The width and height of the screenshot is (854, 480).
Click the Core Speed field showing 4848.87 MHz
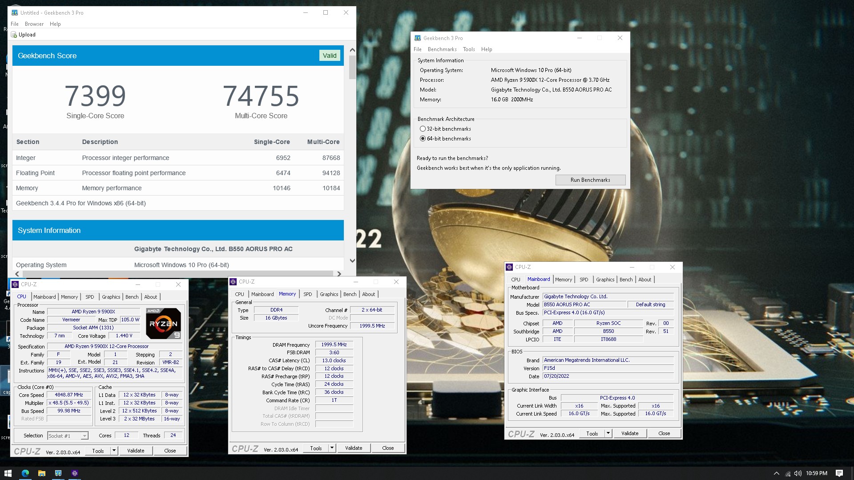pyautogui.click(x=69, y=395)
